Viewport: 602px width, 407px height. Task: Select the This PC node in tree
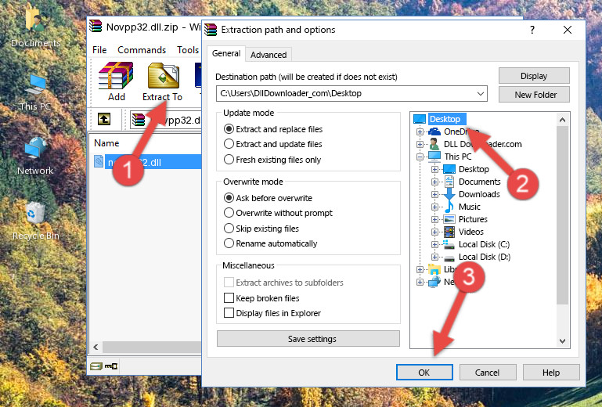tap(458, 157)
